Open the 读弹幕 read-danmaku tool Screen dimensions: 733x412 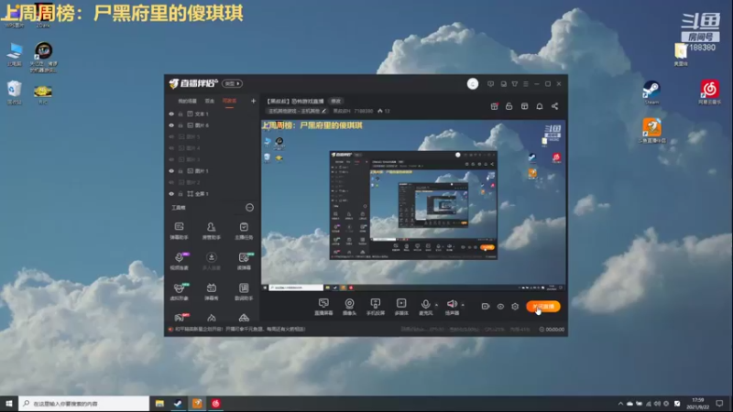244,261
